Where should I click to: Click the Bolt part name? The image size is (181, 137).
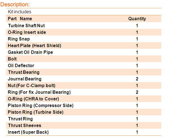pos(12,59)
